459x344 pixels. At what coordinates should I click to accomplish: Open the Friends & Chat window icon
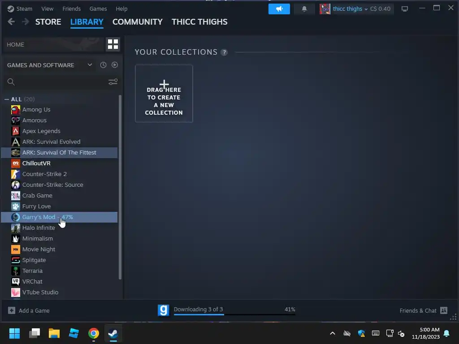444,310
